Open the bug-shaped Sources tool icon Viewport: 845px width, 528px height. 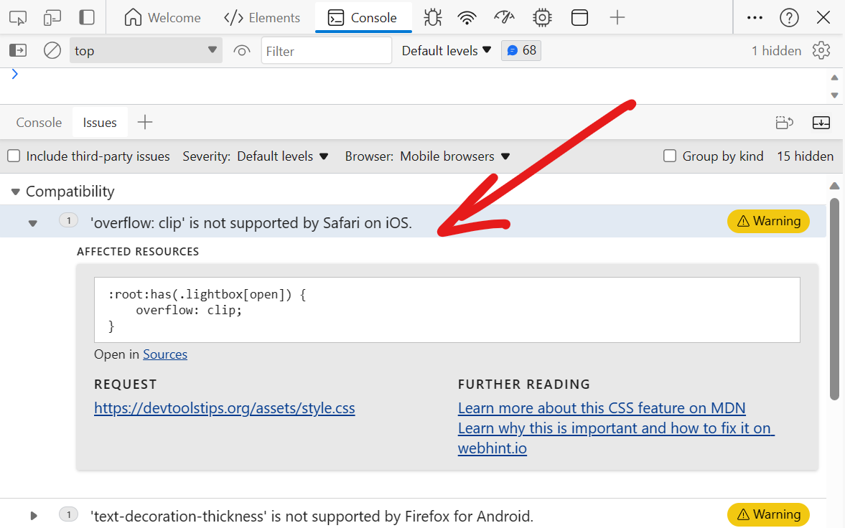pos(432,17)
